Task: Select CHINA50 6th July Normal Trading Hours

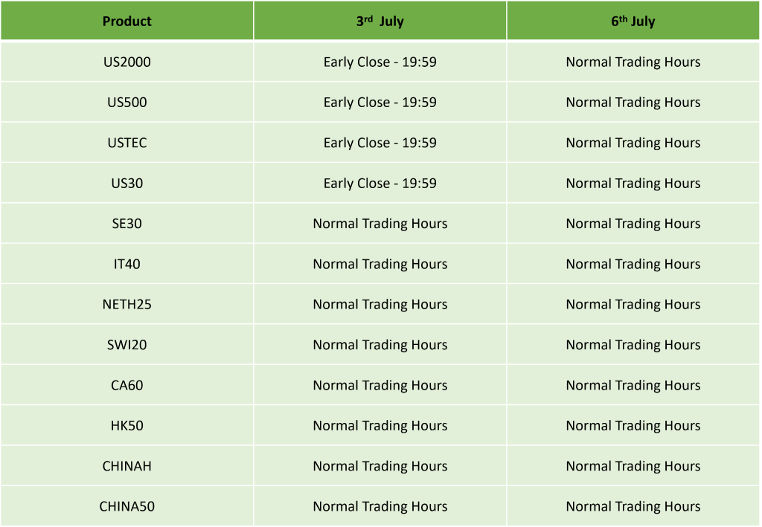Action: point(633,506)
